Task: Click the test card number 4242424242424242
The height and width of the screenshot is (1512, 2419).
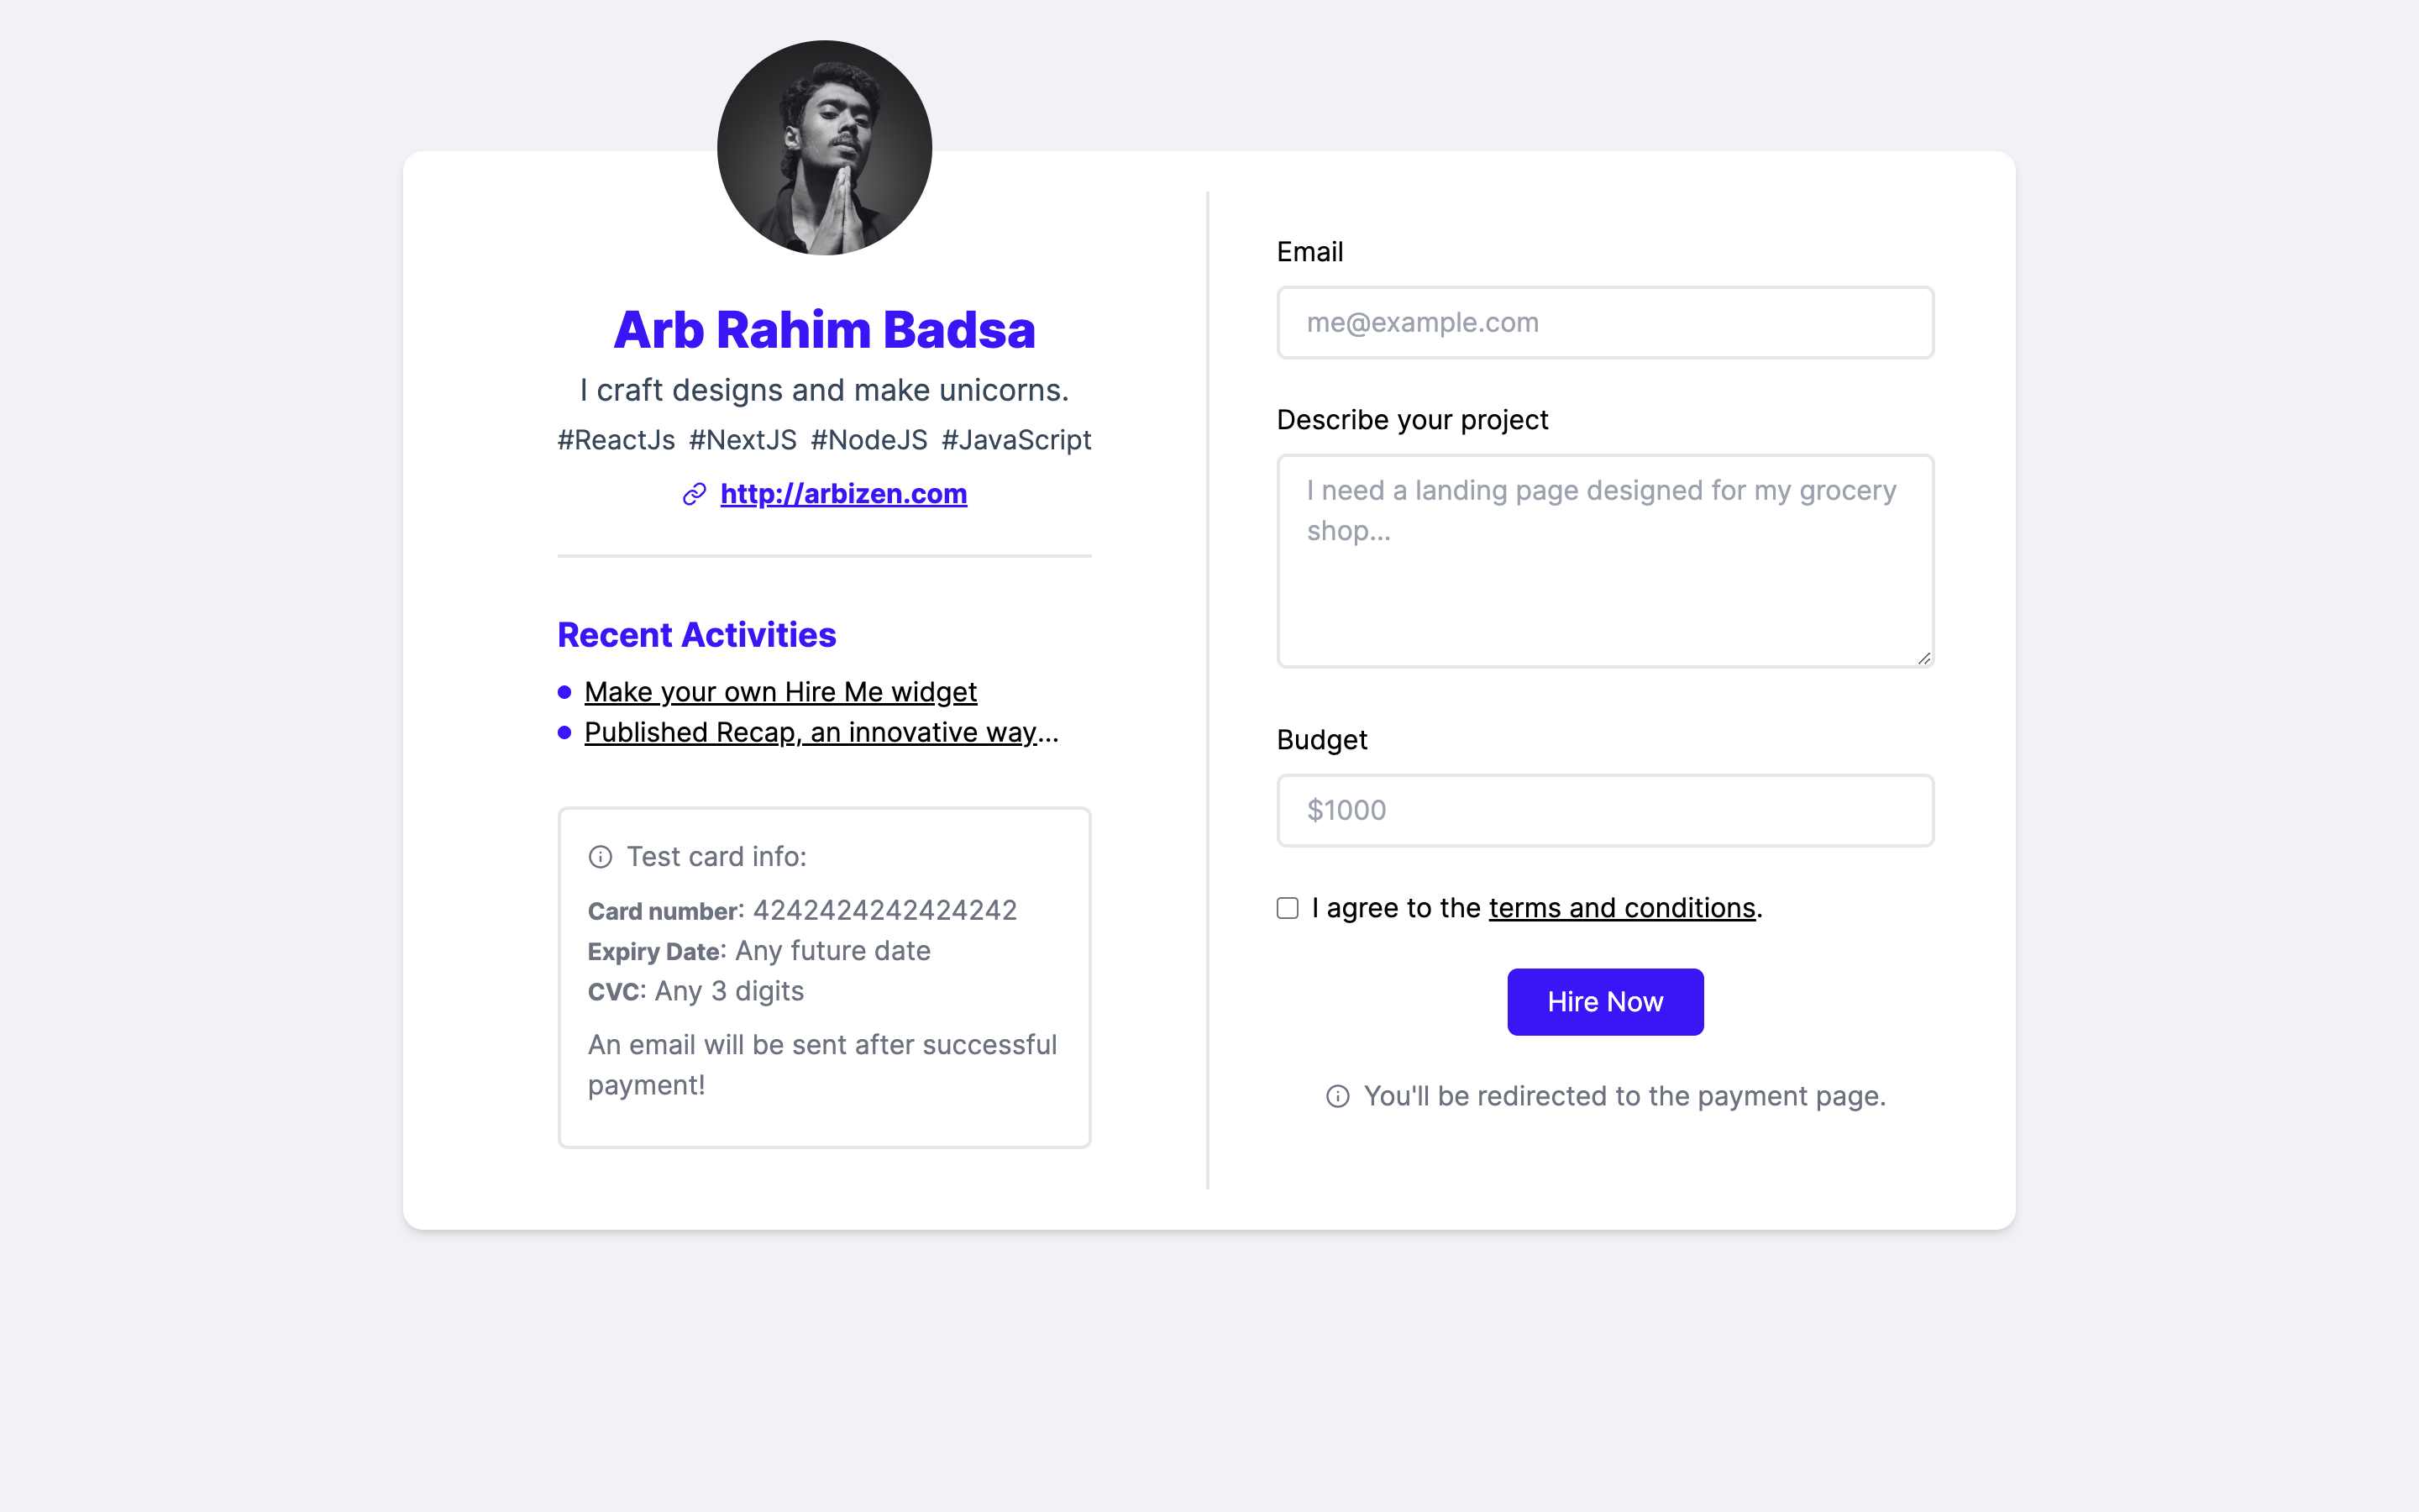Action: (884, 910)
